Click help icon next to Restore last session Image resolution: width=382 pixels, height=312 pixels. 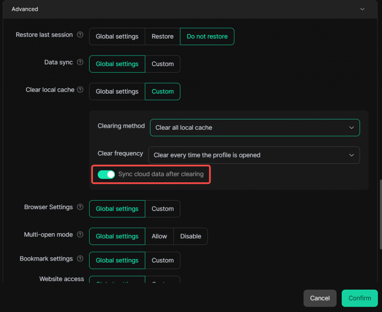tap(80, 35)
